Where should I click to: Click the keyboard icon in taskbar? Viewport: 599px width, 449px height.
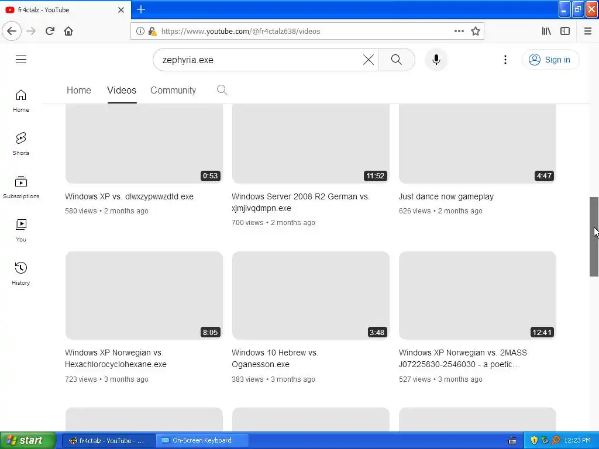[x=512, y=441]
